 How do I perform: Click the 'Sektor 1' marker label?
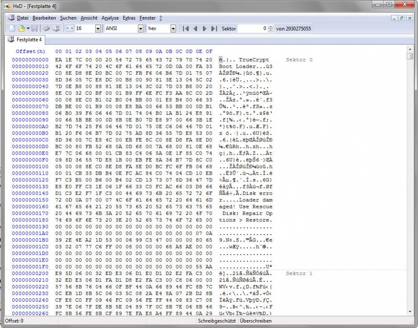point(299,273)
